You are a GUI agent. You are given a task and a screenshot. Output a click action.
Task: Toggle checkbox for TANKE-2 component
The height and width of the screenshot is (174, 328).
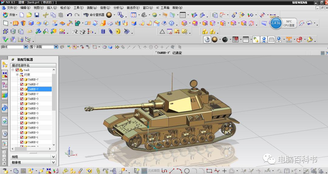(22, 142)
